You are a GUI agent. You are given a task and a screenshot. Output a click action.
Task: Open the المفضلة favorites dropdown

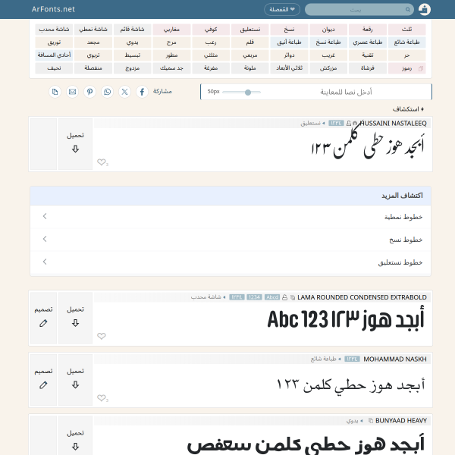coord(282,10)
